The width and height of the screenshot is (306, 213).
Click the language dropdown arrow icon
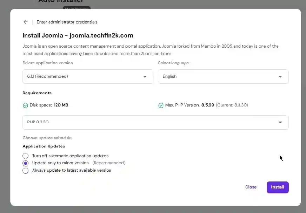280,77
